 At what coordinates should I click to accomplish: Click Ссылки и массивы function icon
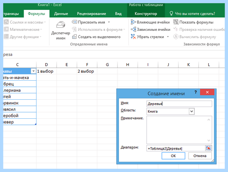[x=6, y=22]
